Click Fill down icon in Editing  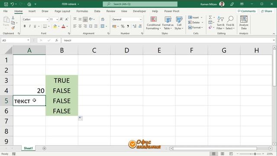[x=210, y=23]
